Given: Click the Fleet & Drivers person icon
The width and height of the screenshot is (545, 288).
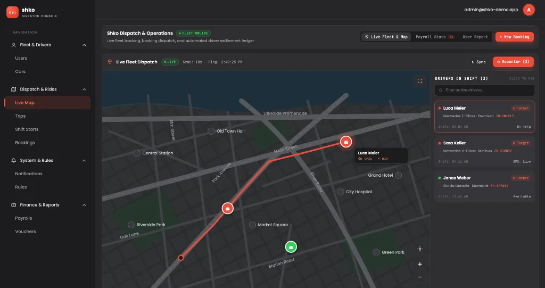Looking at the screenshot, I should click(13, 45).
